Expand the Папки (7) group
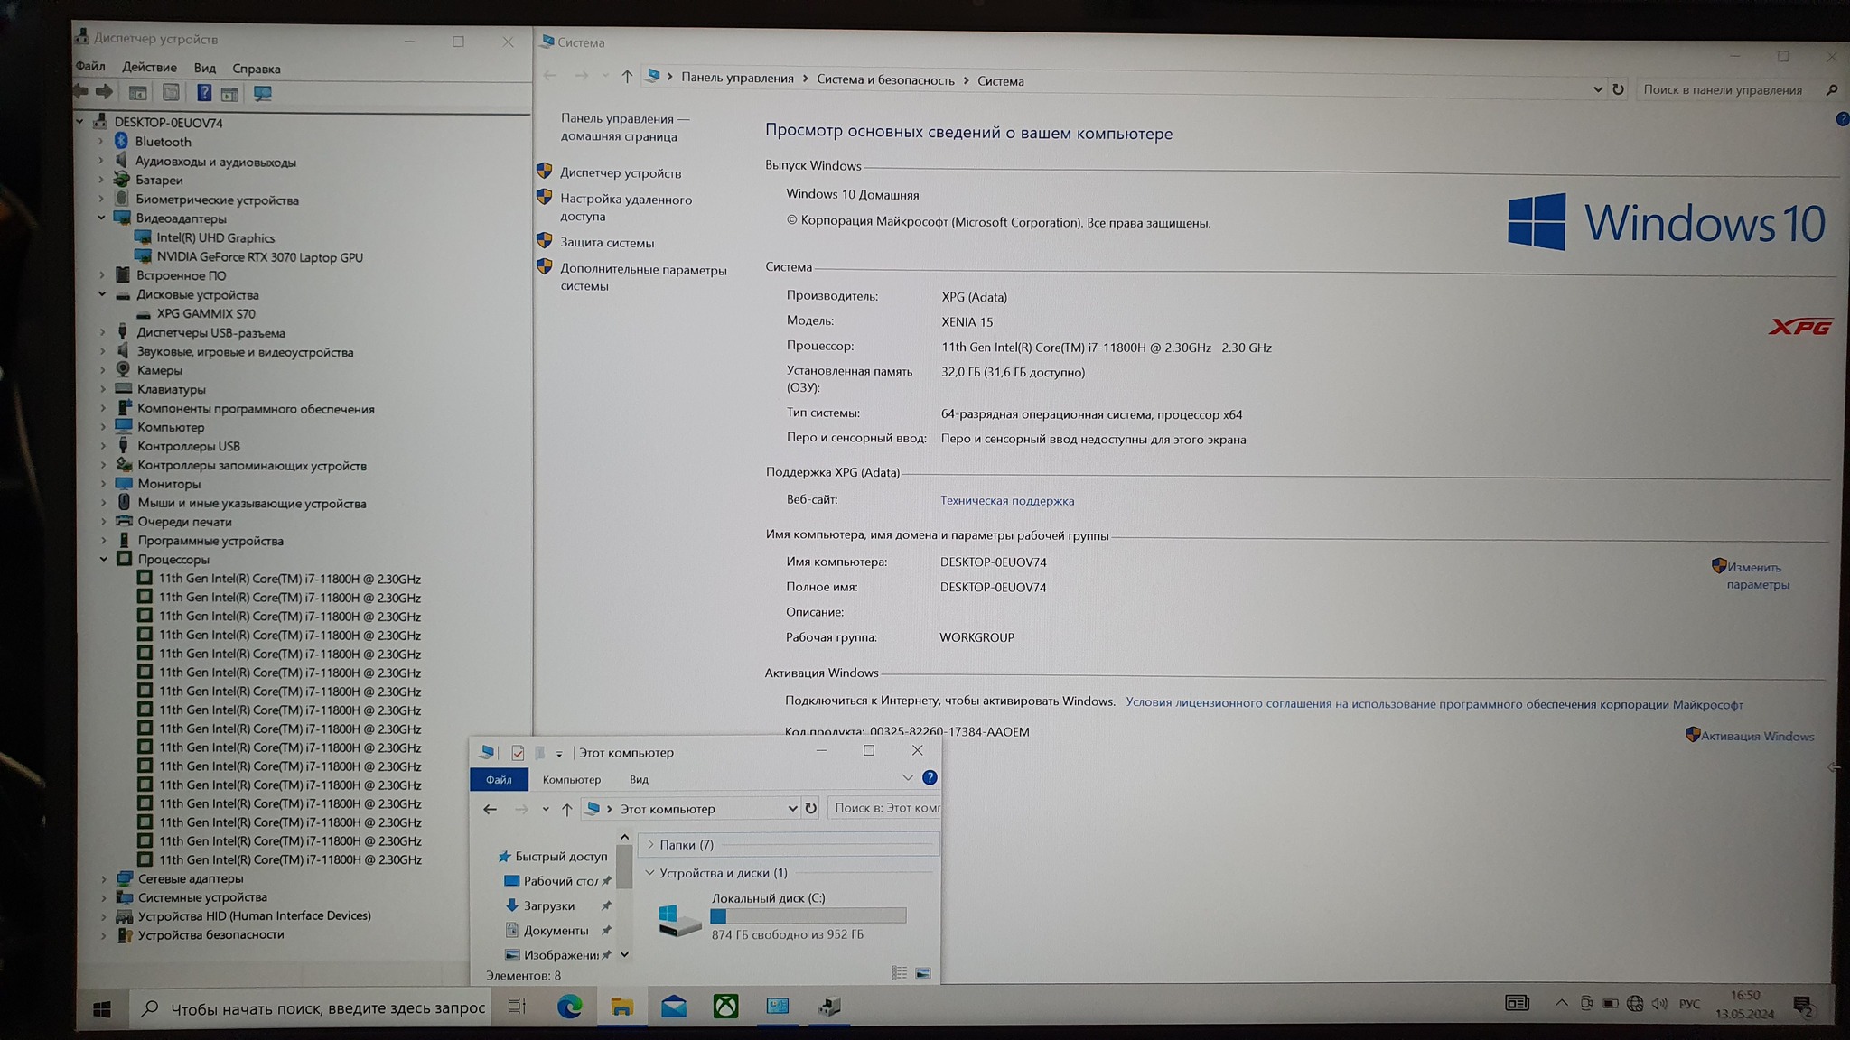Image resolution: width=1850 pixels, height=1040 pixels. [x=650, y=845]
